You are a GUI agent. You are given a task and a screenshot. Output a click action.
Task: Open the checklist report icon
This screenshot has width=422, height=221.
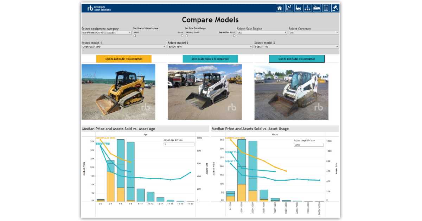coord(326,8)
